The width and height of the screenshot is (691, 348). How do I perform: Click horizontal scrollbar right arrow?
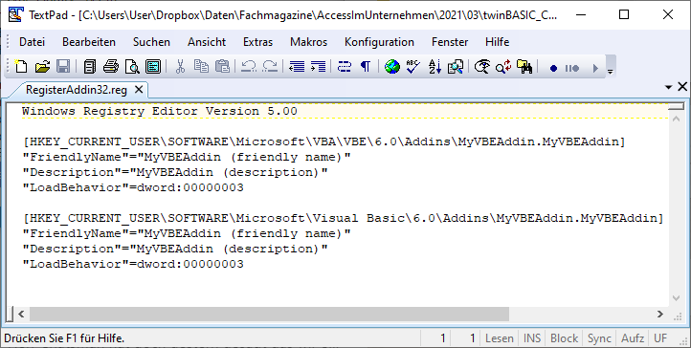660,315
